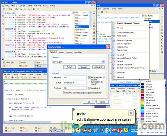Image resolution: width=167 pixels, height=136 pixels.
Task: Switch to the Vzhľad tab
Action: point(61,53)
